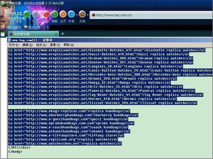Open the new tab plus button
213x159 pixels.
coord(62,34)
